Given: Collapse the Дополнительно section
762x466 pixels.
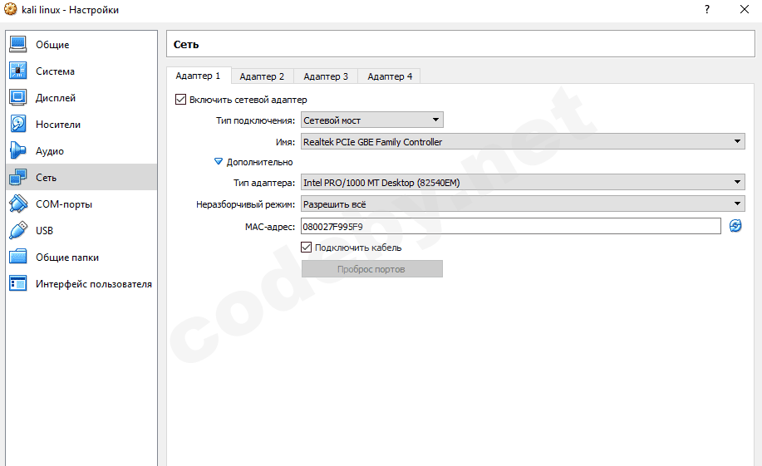Looking at the screenshot, I should tap(219, 161).
